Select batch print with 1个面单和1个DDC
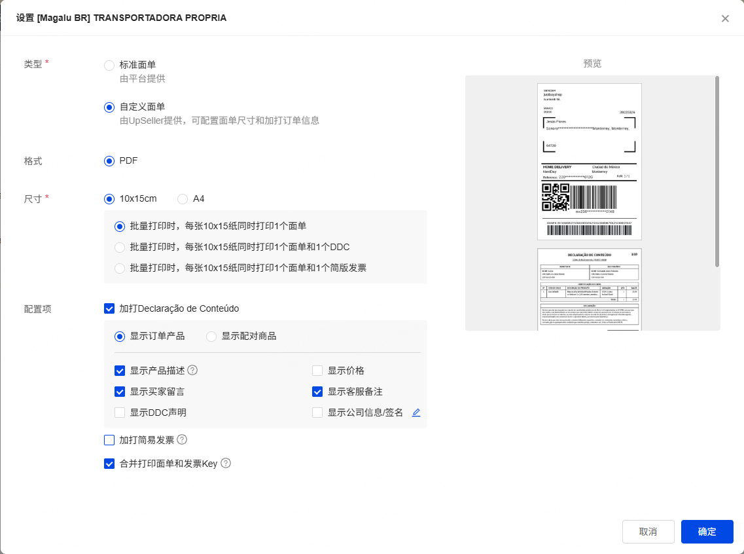Viewport: 744px width, 554px height. click(120, 247)
